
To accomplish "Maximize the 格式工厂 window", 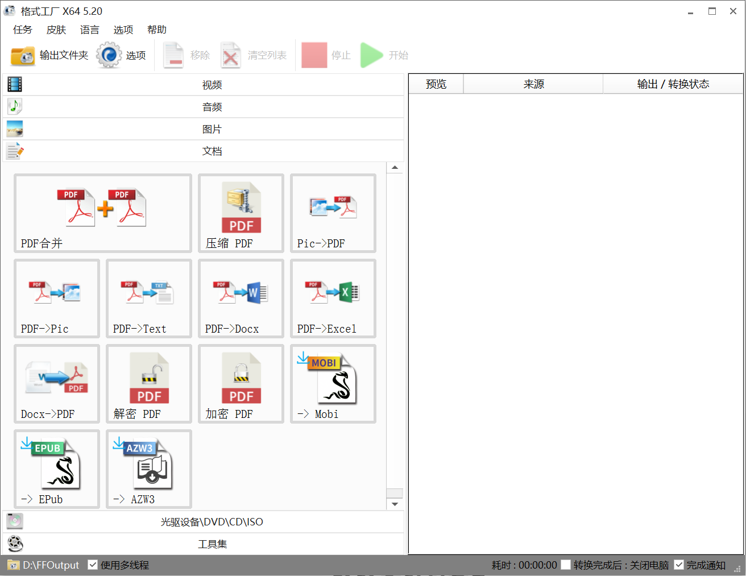I will point(712,11).
